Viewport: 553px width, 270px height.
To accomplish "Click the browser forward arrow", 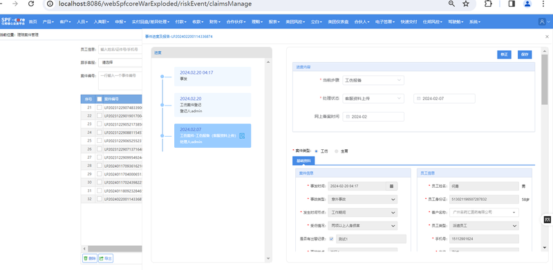I will (15, 4).
